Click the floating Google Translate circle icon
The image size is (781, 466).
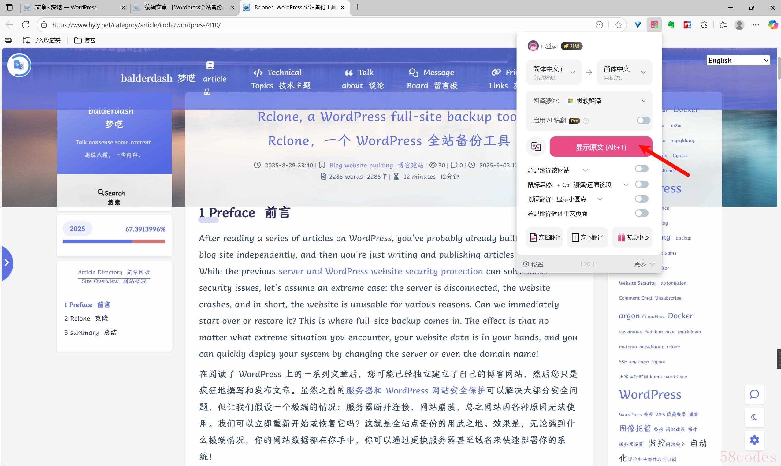19,65
